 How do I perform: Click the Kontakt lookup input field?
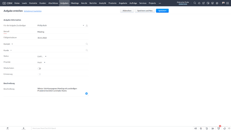pyautogui.click(x=61, y=44)
